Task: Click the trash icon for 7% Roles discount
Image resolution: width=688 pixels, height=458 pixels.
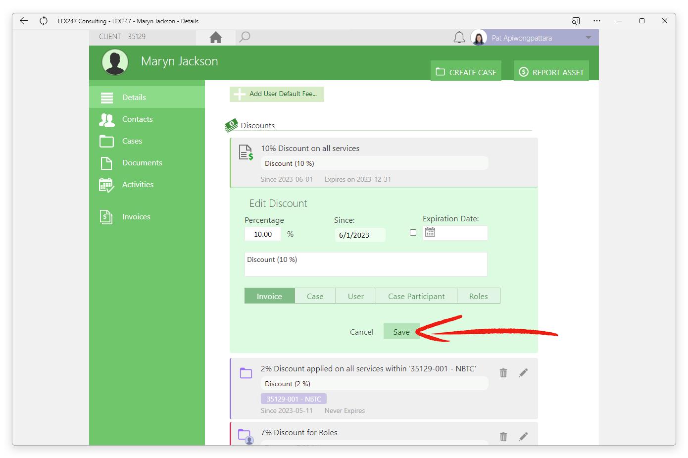Action: click(x=503, y=437)
